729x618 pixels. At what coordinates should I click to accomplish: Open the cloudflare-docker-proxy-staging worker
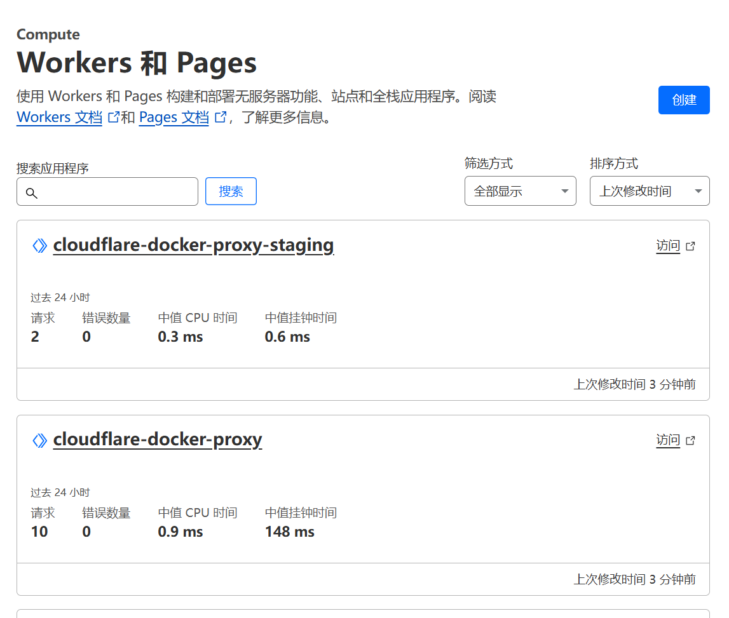point(193,245)
